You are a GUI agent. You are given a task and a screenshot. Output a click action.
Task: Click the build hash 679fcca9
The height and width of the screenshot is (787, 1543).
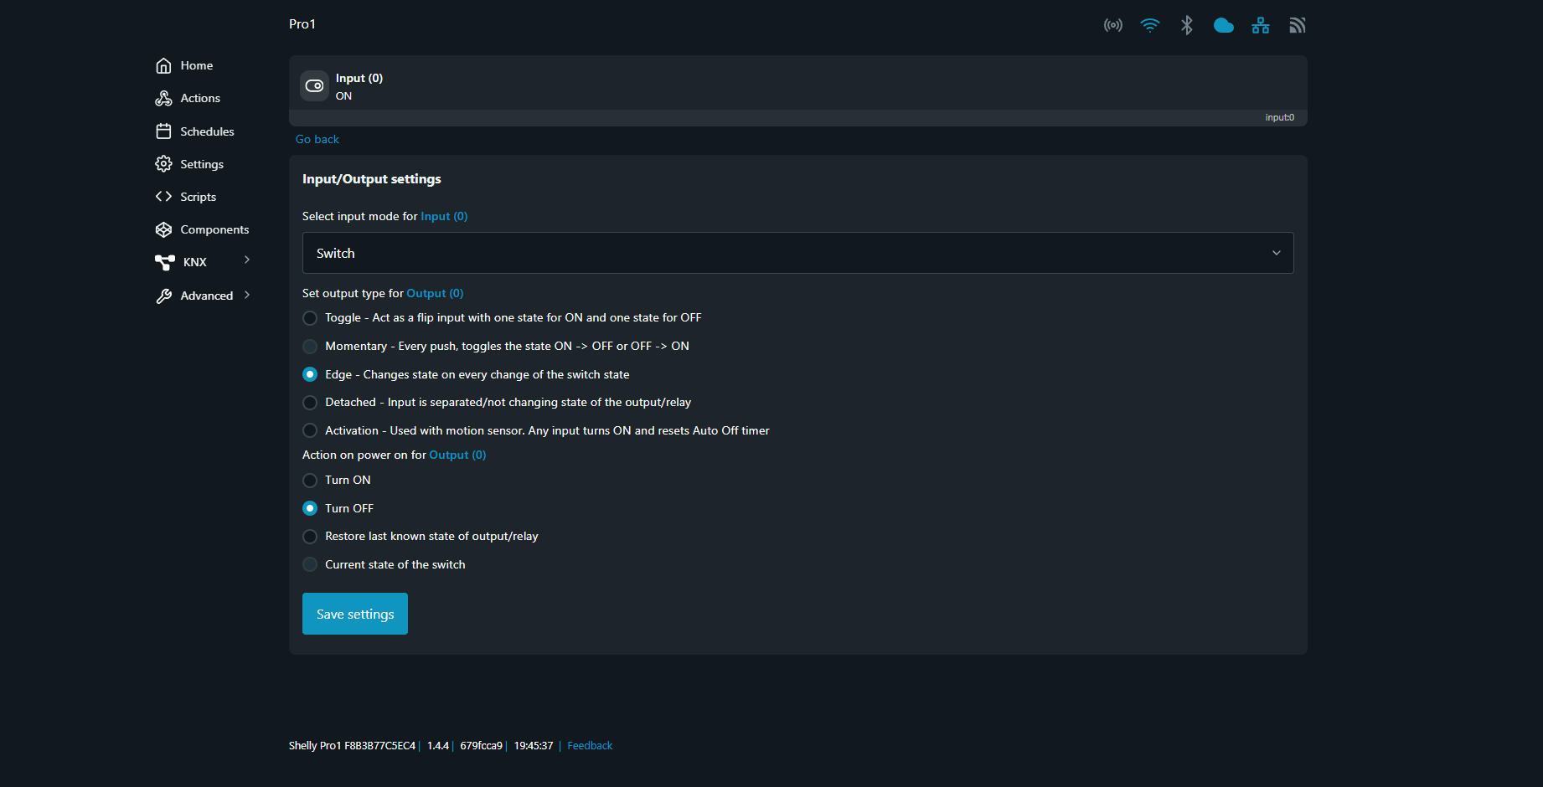click(482, 745)
